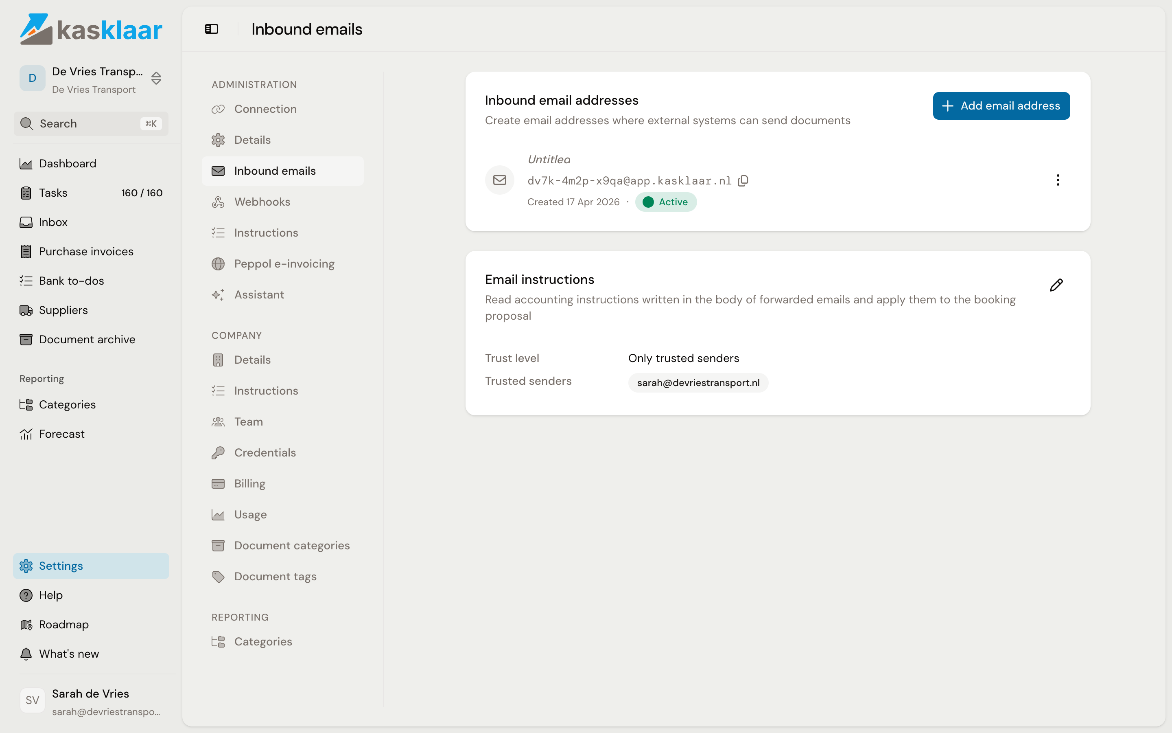1172x733 pixels.
Task: Open Assistant settings
Action: [x=283, y=295]
